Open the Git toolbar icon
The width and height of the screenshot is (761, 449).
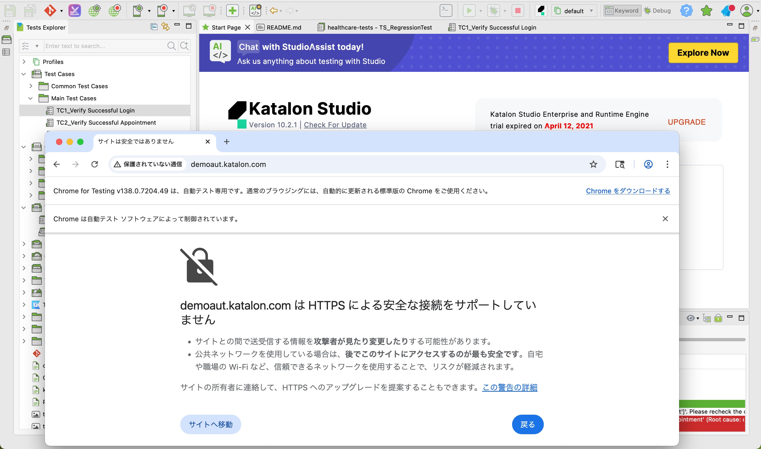[x=50, y=11]
